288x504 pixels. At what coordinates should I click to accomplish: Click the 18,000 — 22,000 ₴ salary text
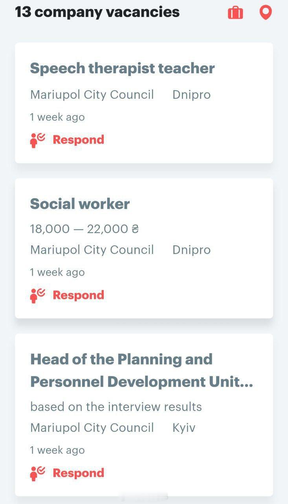pyautogui.click(x=84, y=229)
